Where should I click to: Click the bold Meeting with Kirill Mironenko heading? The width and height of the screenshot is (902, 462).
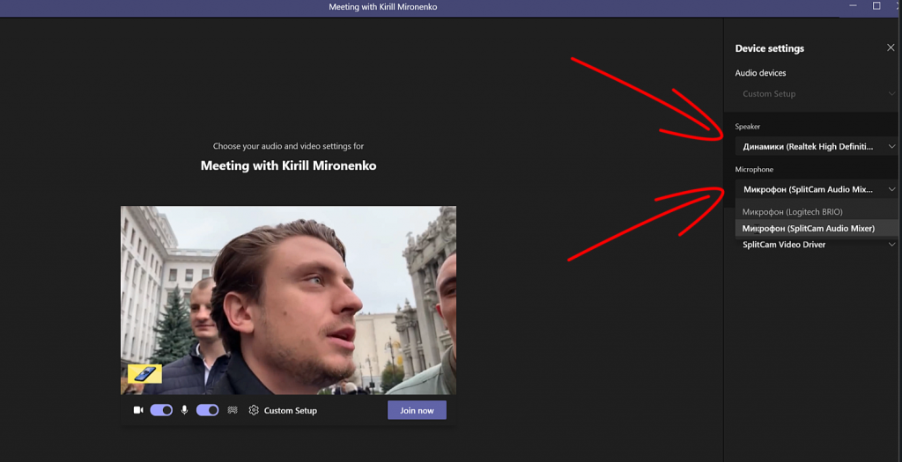(288, 165)
